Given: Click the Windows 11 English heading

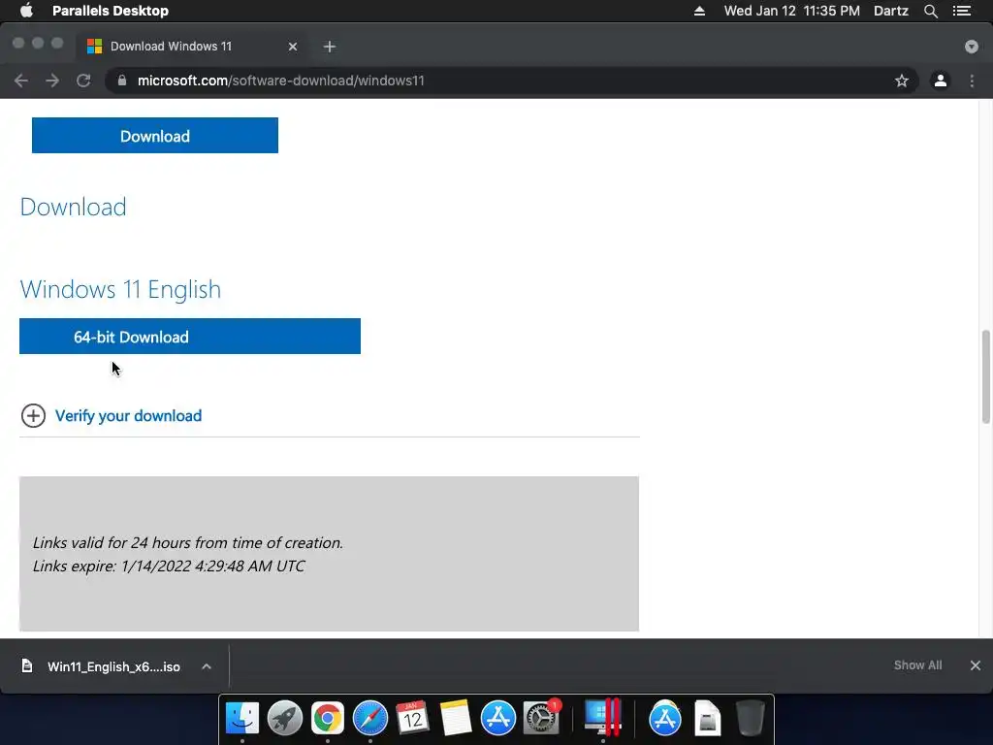Looking at the screenshot, I should coord(120,289).
